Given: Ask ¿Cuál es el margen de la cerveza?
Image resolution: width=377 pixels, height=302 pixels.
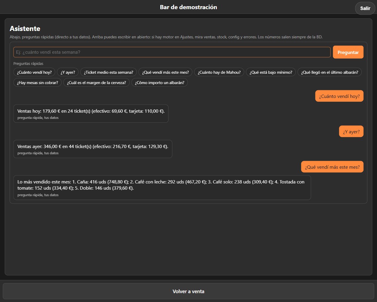Looking at the screenshot, I should [x=96, y=83].
